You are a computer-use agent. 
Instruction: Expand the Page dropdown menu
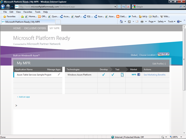click(x=152, y=21)
